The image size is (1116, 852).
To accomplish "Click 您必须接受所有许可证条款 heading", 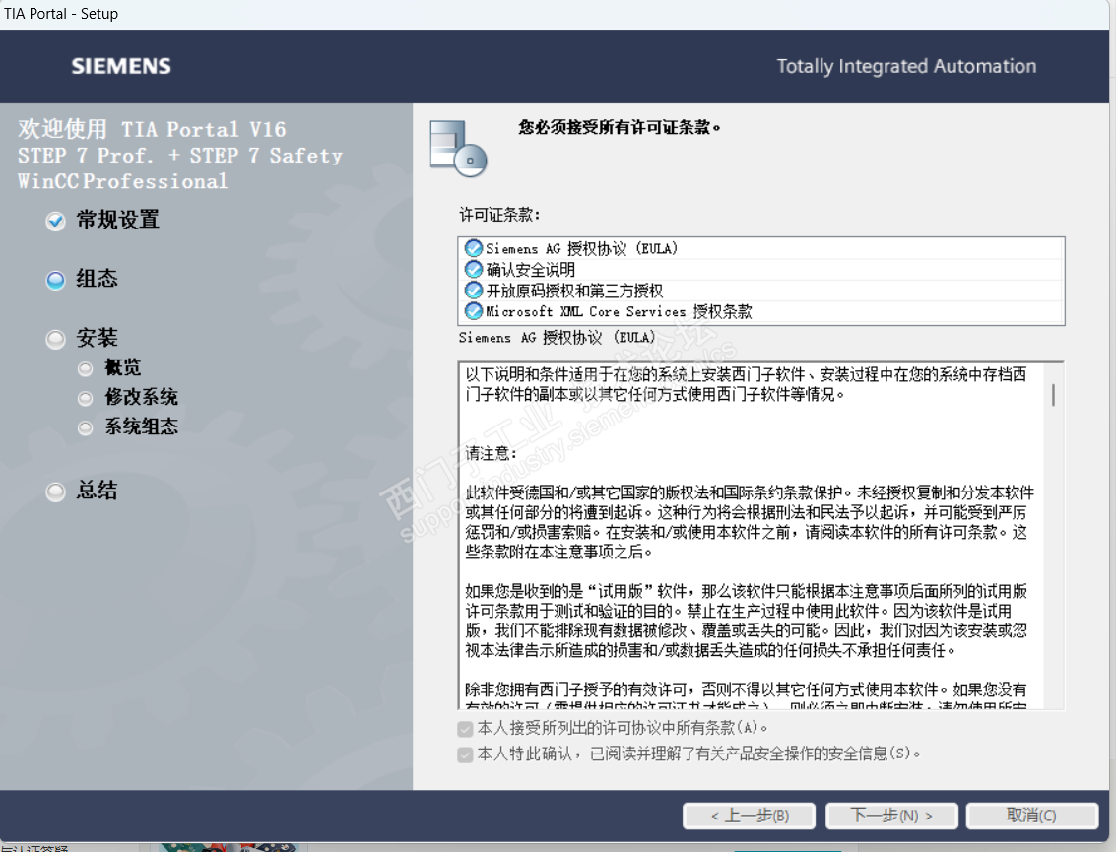I will coord(620,127).
